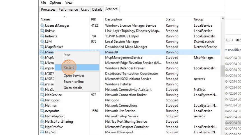Click the netprofm service gear icon
This screenshot has height=135, width=241.
coord(42,111)
